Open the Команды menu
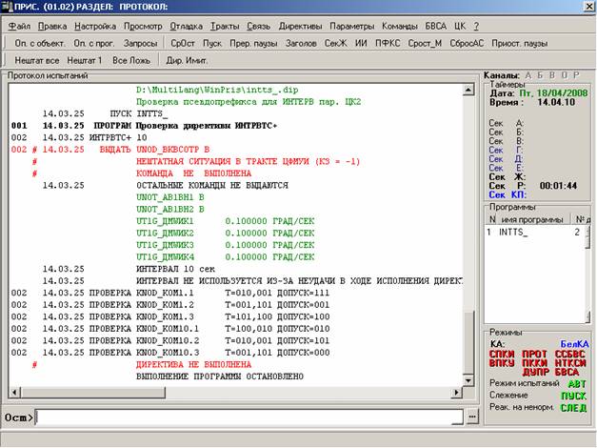This screenshot has width=597, height=448. coord(400,27)
